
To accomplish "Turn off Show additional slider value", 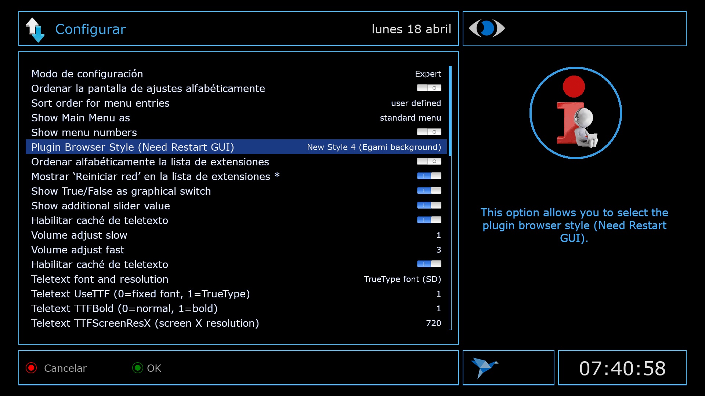I will pyautogui.click(x=429, y=205).
